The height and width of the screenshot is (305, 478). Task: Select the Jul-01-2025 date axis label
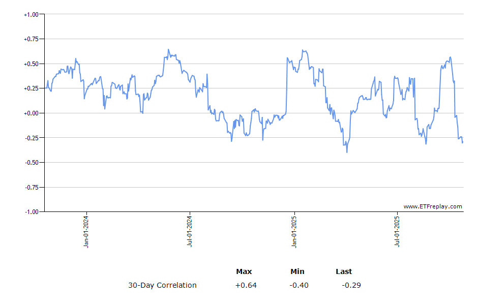pyautogui.click(x=397, y=233)
